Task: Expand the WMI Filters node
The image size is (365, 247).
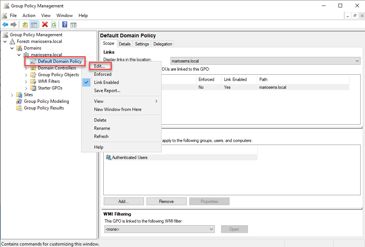Action: 26,82
